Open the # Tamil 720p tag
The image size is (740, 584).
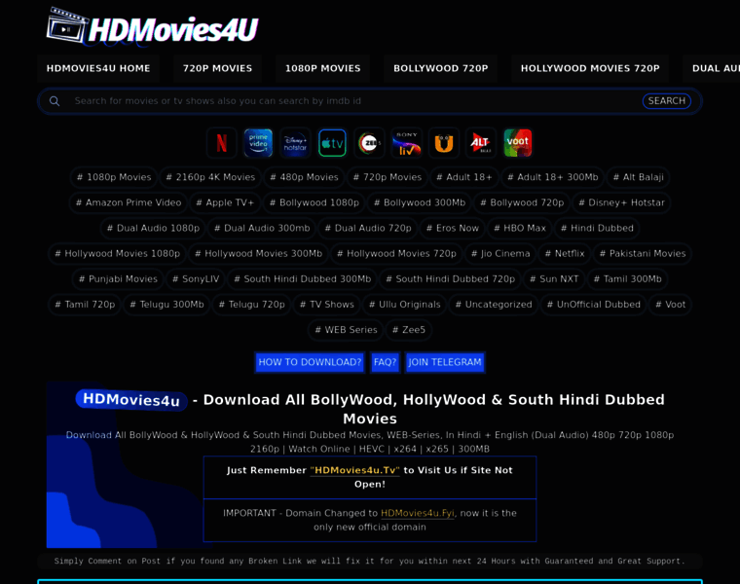point(85,305)
